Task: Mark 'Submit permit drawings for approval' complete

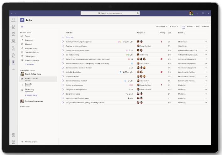Action: click(x=63, y=42)
